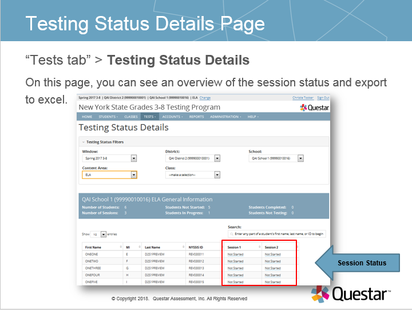Screen dimensions: 412x310
Task: Sort by Last Name column header
Action: (164, 247)
